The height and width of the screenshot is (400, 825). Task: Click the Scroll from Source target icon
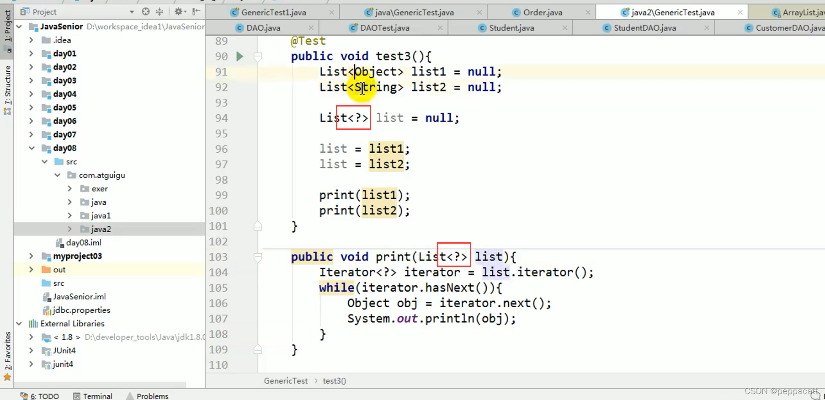coord(146,12)
